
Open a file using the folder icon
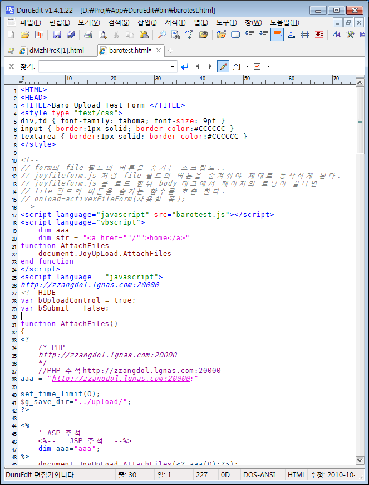[24, 35]
